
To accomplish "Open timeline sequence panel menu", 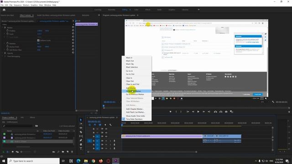I will pos(117,118).
